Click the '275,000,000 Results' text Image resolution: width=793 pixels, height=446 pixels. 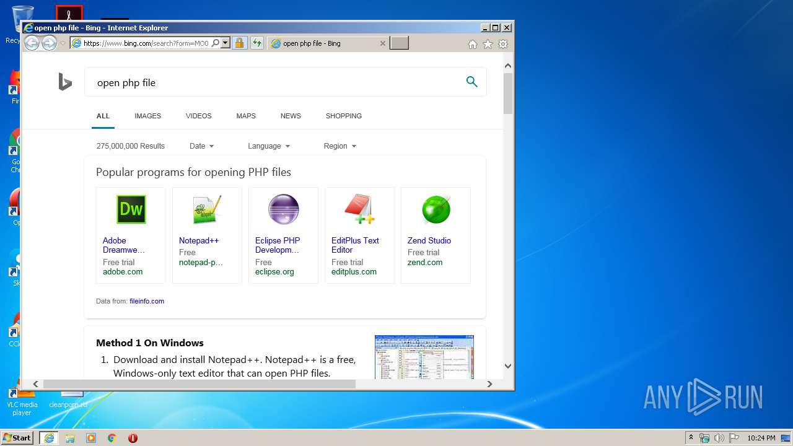[x=131, y=146]
